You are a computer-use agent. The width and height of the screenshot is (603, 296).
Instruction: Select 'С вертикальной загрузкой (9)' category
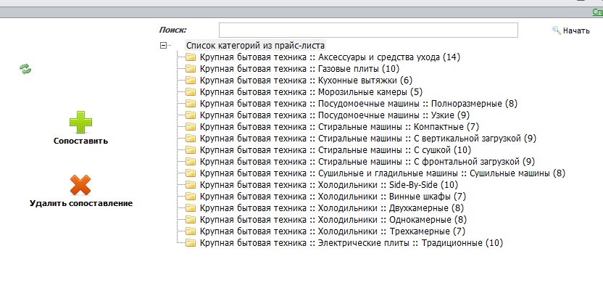tap(368, 138)
